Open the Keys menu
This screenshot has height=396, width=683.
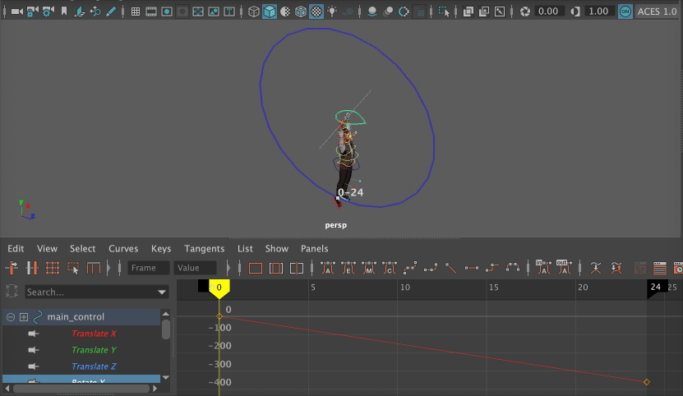[161, 248]
